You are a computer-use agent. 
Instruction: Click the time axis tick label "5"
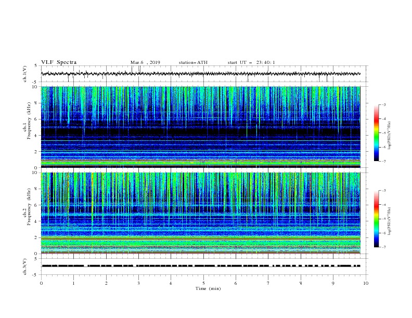(203, 283)
